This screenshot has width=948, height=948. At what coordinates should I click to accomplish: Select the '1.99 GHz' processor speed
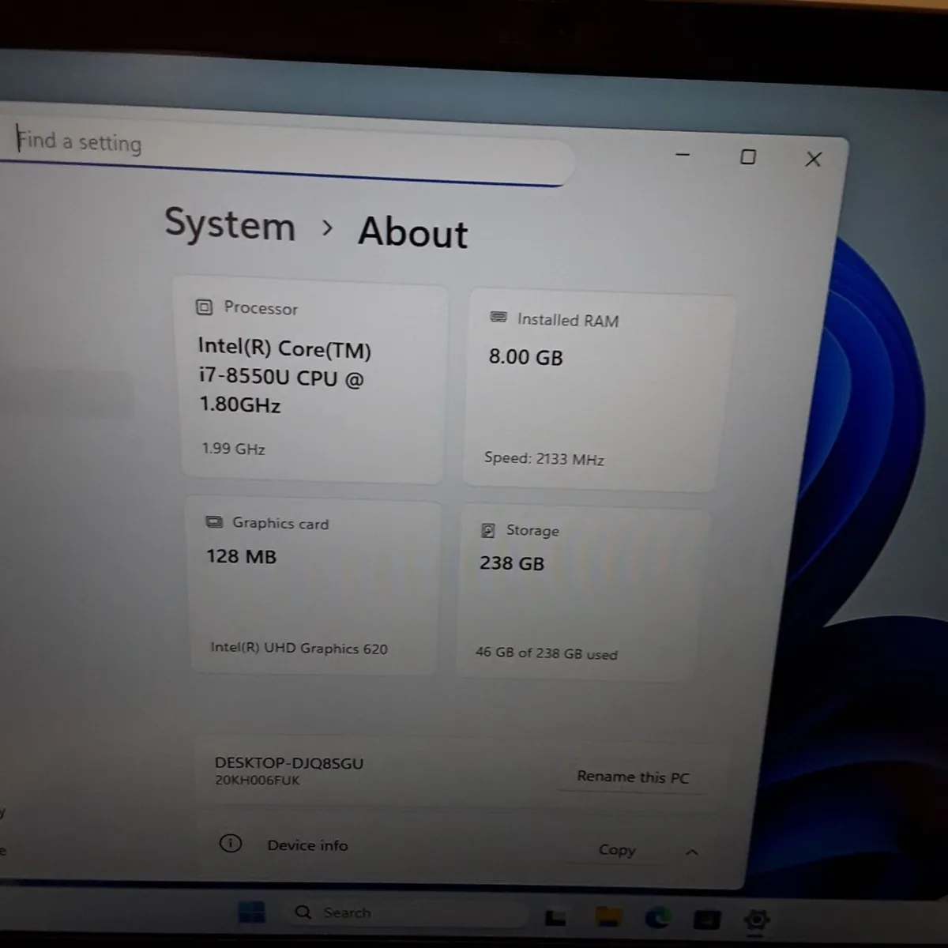click(x=233, y=448)
